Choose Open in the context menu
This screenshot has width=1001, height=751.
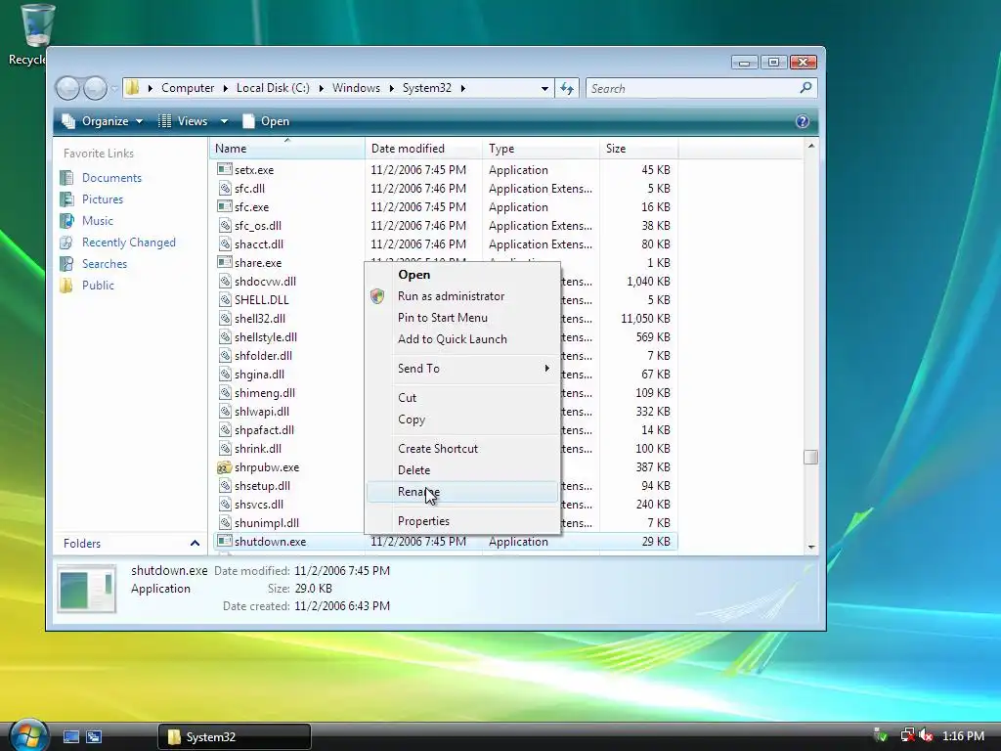pyautogui.click(x=462, y=275)
